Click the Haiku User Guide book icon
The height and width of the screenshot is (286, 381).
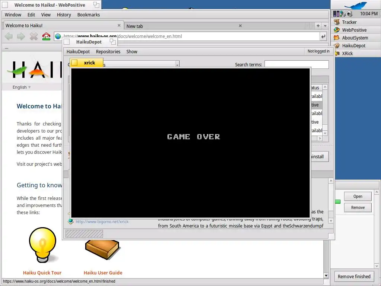click(x=102, y=249)
